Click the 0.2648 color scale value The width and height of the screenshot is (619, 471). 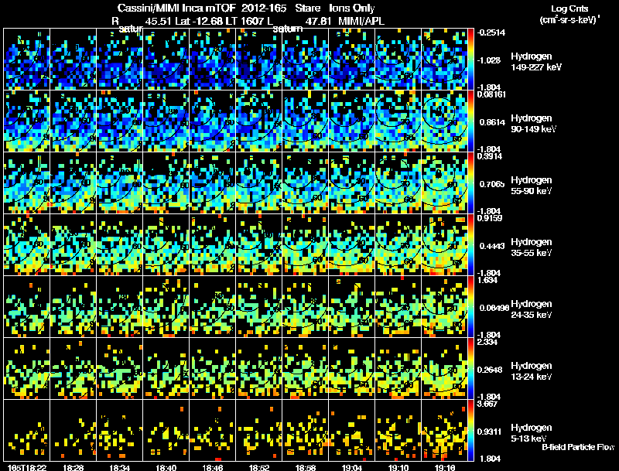492,370
